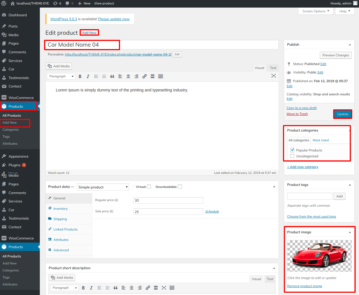Image resolution: width=359 pixels, height=295 pixels.
Task: Click Bold in the main content editor toolbar
Action: [80, 76]
